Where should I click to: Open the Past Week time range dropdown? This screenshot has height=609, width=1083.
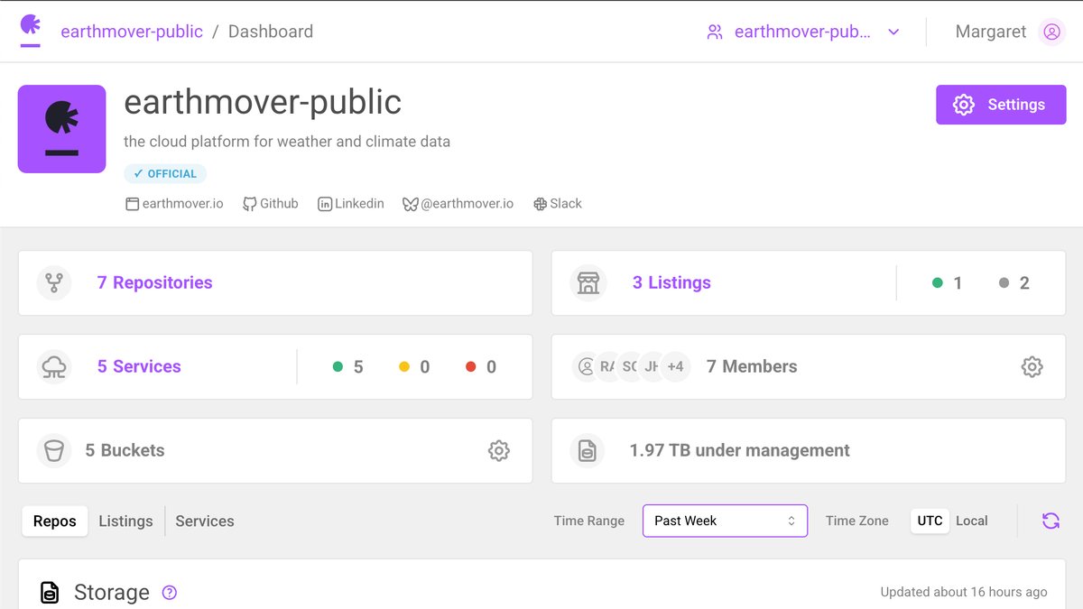725,521
